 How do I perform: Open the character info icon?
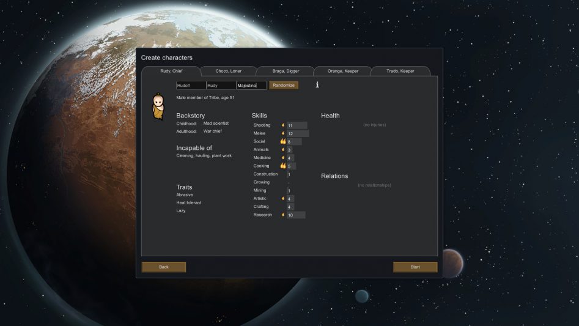tap(317, 85)
